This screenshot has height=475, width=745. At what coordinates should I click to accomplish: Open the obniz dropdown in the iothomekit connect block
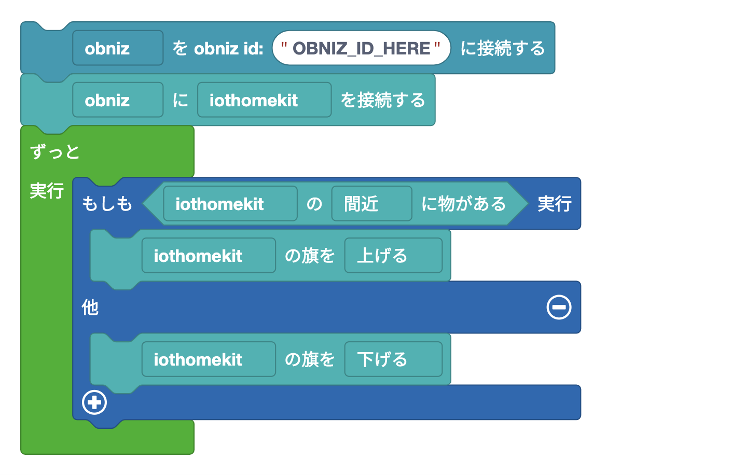pyautogui.click(x=118, y=100)
